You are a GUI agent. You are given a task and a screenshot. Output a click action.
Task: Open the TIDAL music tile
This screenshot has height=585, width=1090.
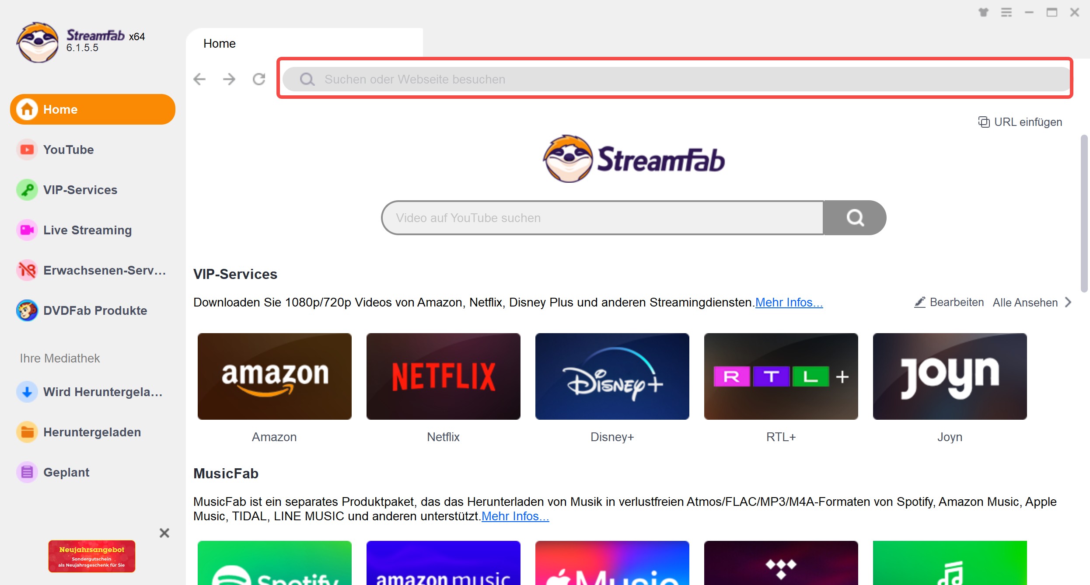point(781,563)
